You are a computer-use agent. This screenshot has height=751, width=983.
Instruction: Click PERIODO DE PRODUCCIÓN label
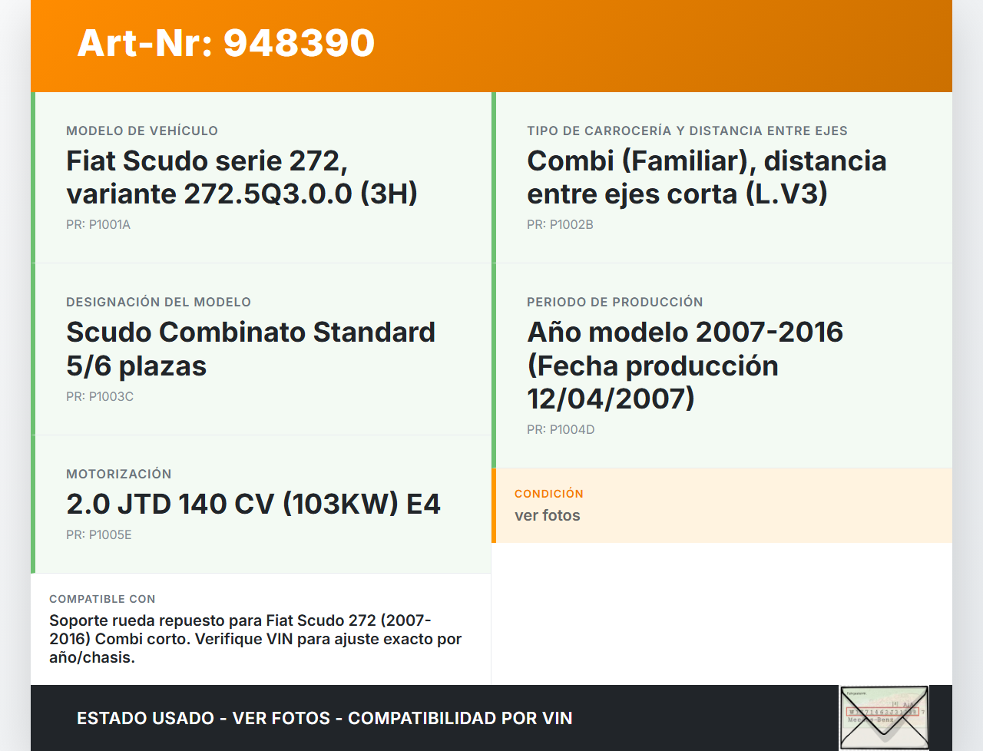[615, 302]
